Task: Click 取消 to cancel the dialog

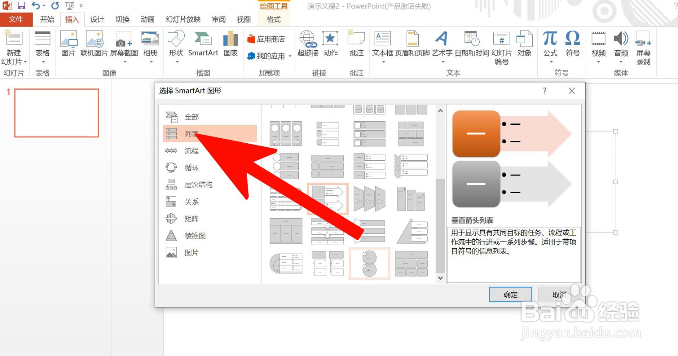Action: click(x=559, y=295)
